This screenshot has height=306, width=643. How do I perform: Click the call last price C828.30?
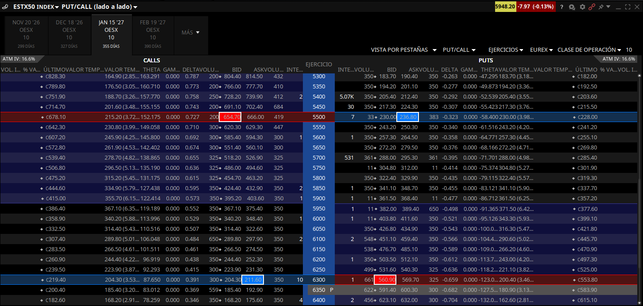pyautogui.click(x=55, y=76)
